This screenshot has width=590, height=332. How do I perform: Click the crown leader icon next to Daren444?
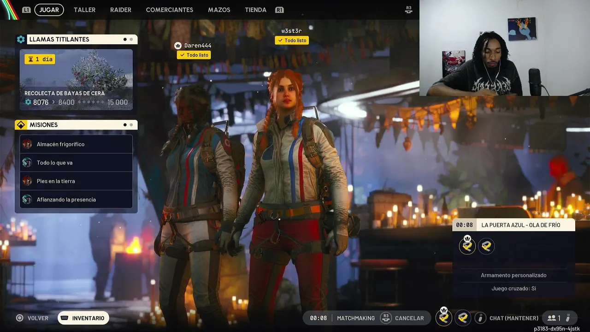point(178,46)
